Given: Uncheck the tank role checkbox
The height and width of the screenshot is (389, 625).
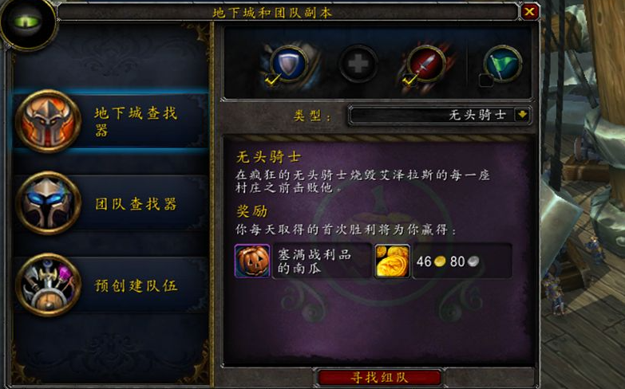Looking at the screenshot, I should point(272,80).
